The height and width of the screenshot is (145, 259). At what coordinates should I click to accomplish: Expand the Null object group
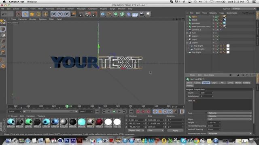pos(187,33)
